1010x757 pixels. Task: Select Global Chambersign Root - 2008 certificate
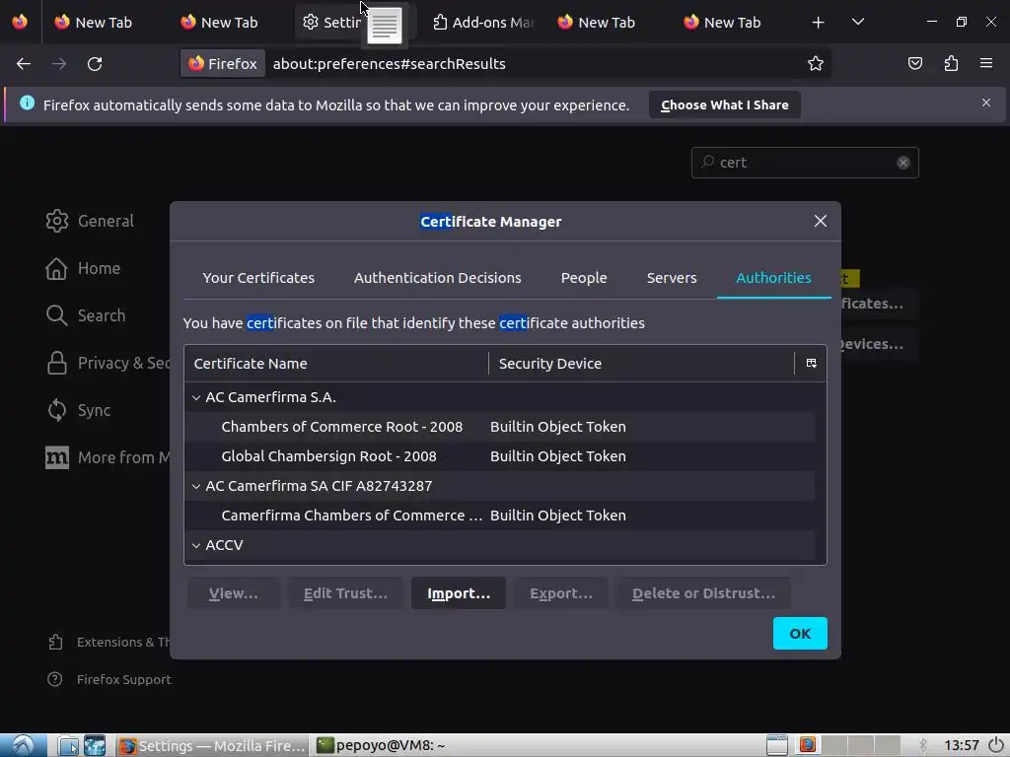coord(499,456)
